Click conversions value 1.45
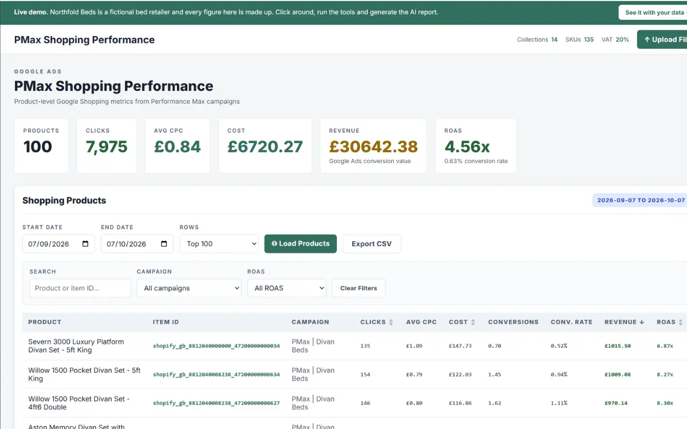687x429 pixels. (495, 375)
